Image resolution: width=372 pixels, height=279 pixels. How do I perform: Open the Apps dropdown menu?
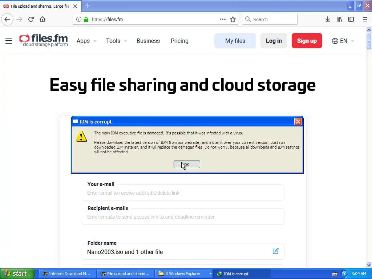86,41
